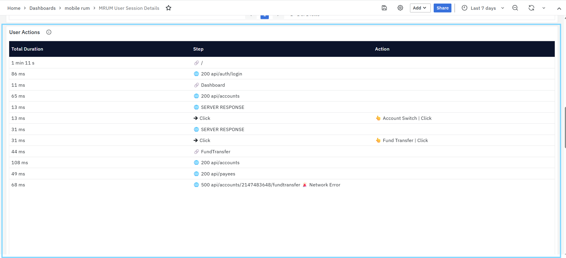Show User Actions panel info icon

49,32
